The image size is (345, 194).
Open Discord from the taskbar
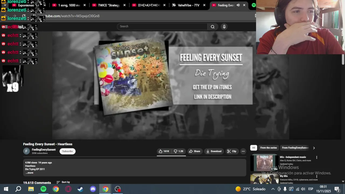click(x=93, y=189)
